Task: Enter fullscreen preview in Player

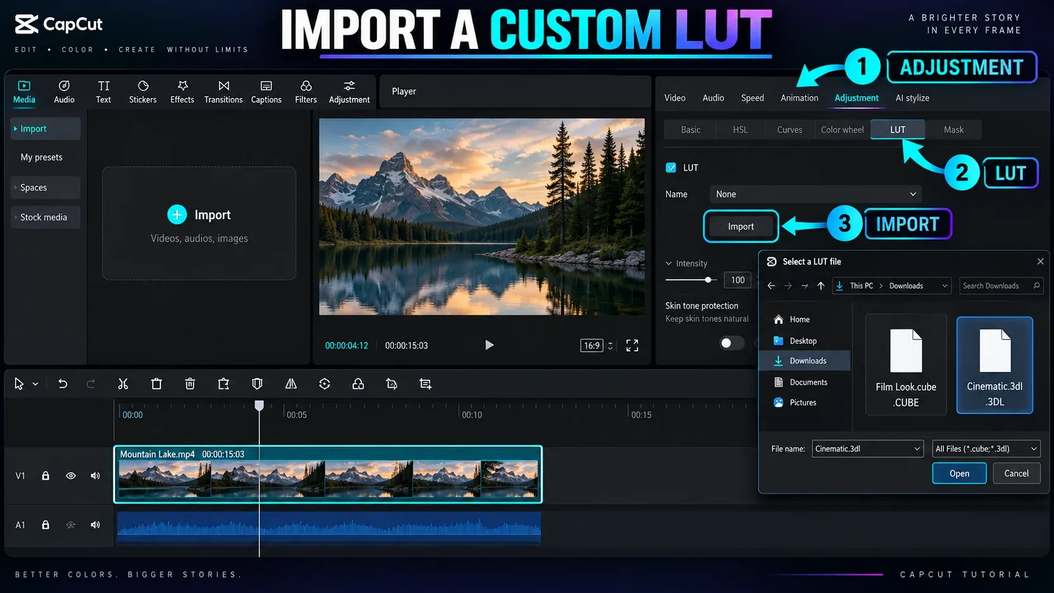Action: click(632, 345)
